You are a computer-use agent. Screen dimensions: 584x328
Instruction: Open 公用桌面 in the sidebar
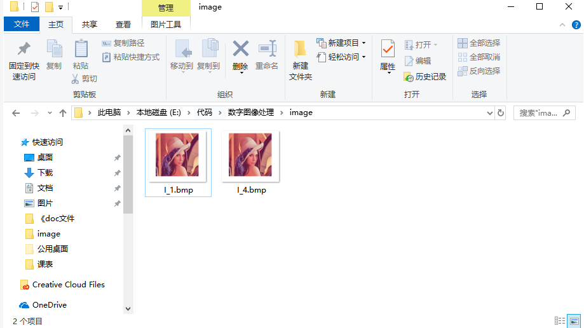[x=46, y=249]
